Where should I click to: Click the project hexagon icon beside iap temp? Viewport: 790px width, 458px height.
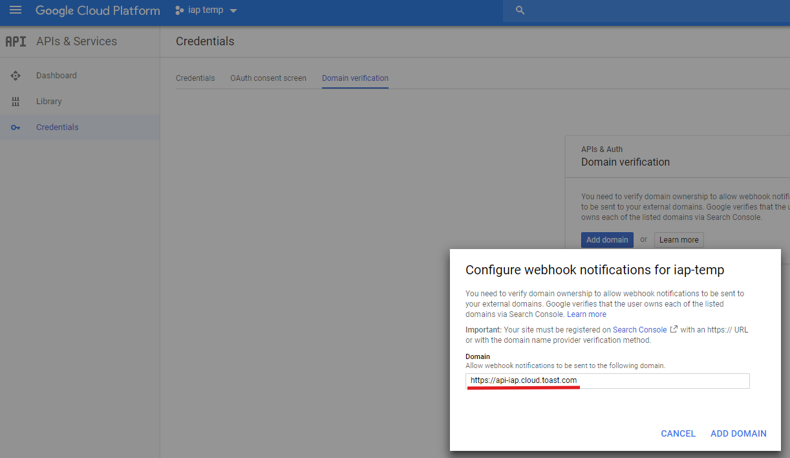[x=179, y=10]
